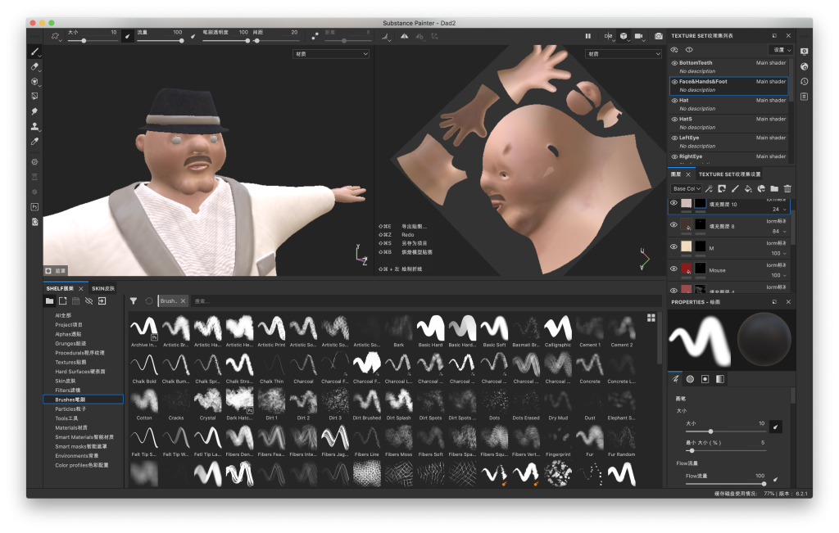839x533 pixels.
Task: Open the Iray render camera icon
Action: [659, 36]
